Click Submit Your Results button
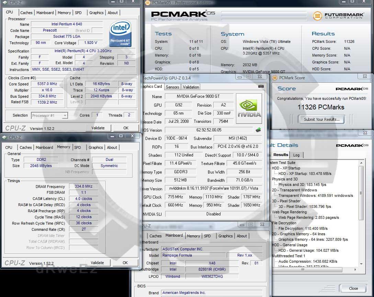 [321, 119]
